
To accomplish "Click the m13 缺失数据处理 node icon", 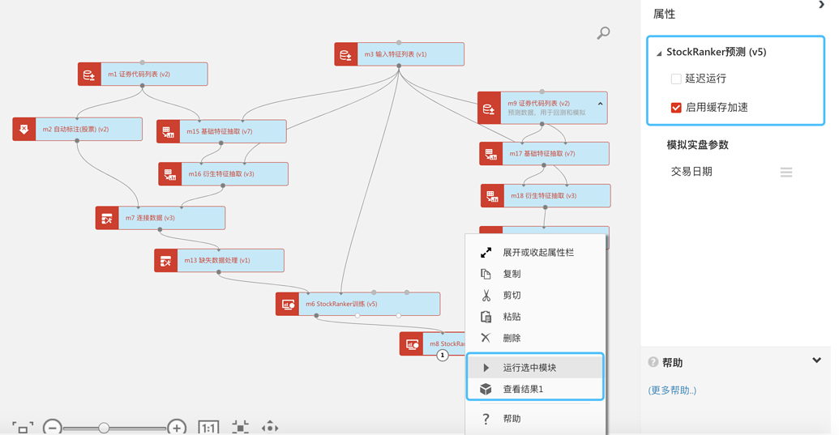I will (166, 261).
